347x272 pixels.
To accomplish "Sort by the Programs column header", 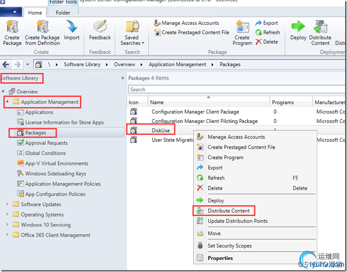I will (291, 102).
